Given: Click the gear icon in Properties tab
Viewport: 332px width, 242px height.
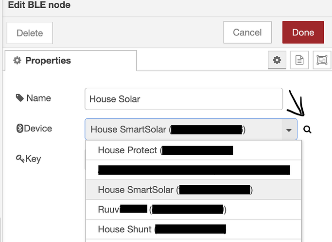Looking at the screenshot, I should click(17, 61).
